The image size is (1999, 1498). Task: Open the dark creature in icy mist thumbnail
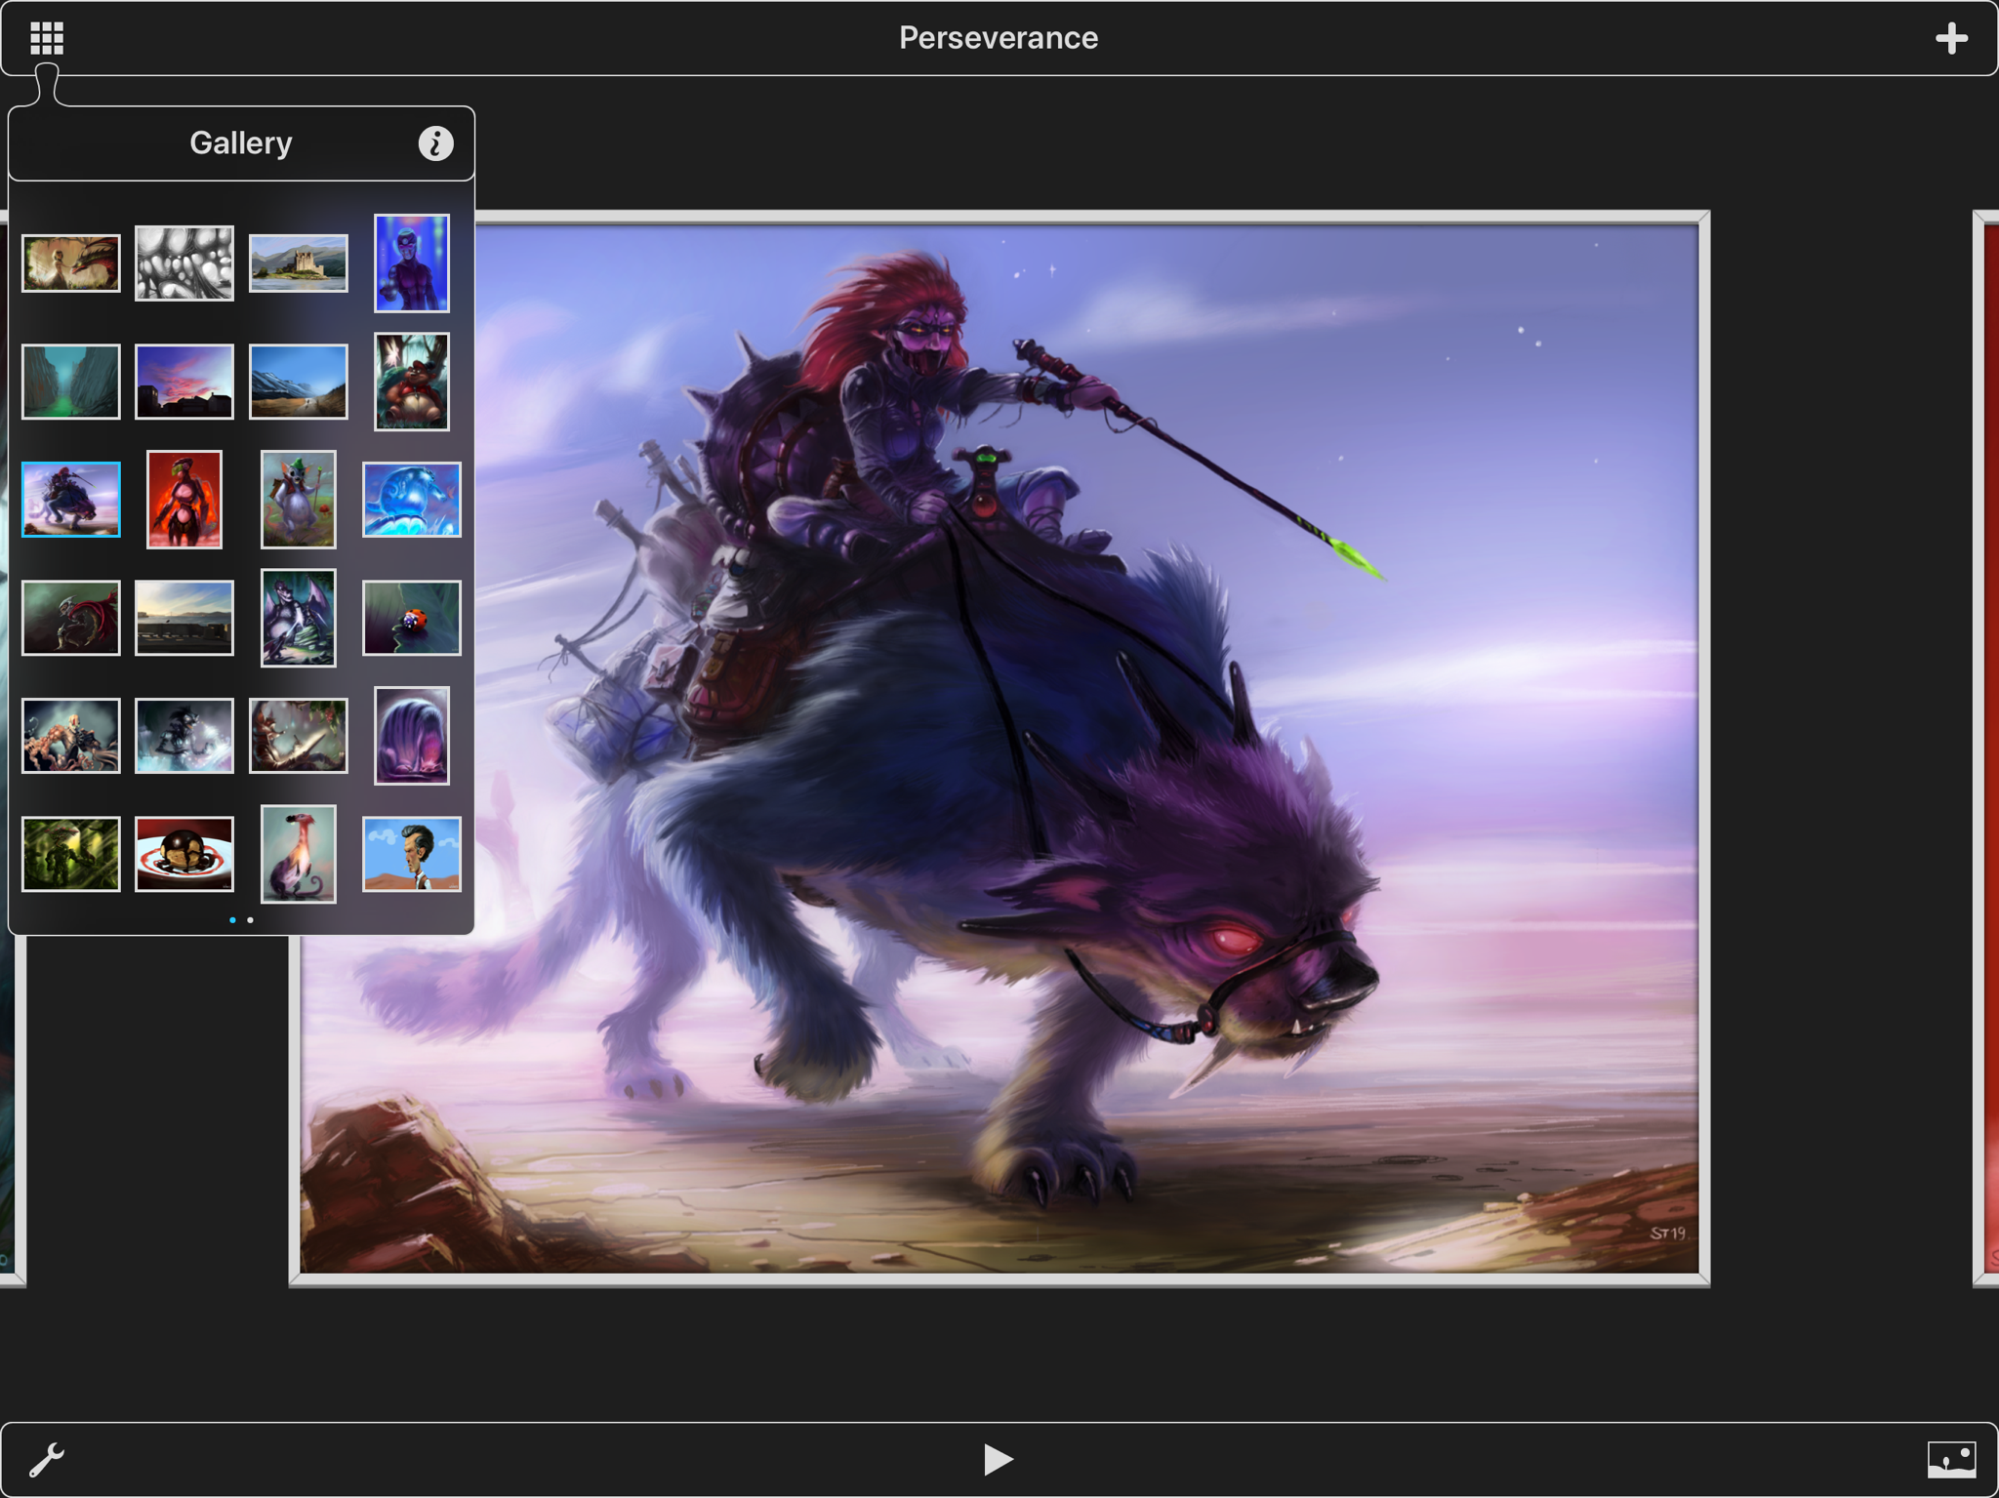click(x=184, y=736)
